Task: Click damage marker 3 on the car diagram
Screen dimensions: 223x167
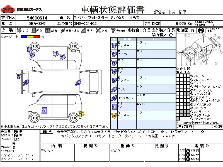Action: (x=55, y=54)
